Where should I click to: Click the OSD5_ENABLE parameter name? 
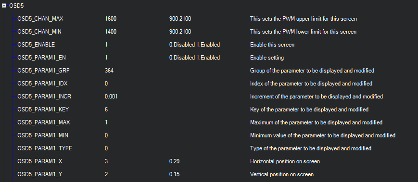click(36, 45)
